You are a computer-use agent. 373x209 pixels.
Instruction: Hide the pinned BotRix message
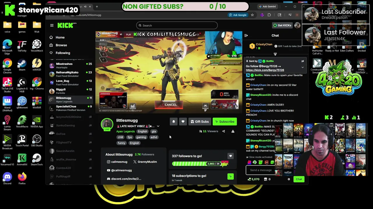[302, 61]
